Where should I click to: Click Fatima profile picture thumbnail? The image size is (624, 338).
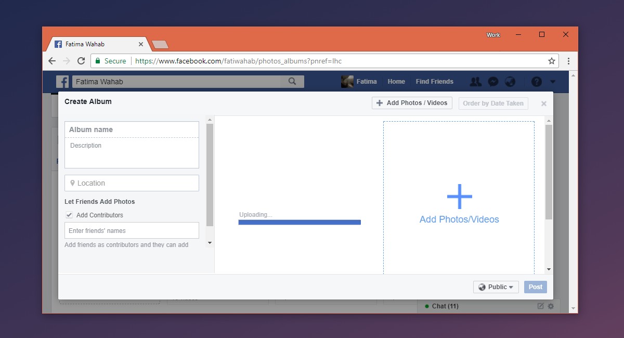(347, 82)
